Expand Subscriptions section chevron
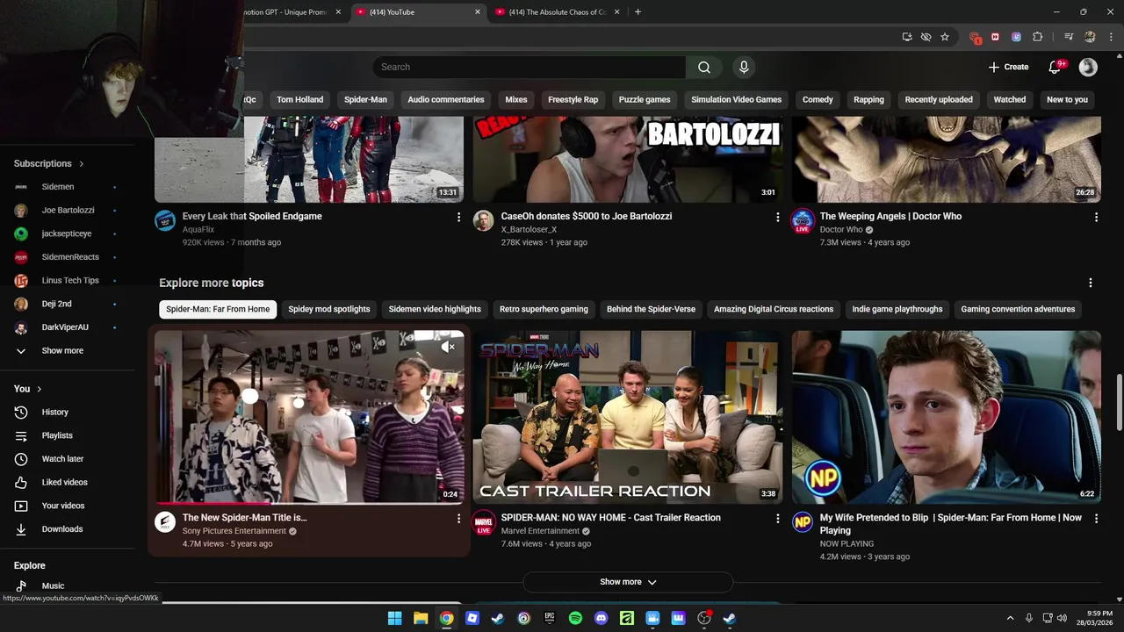 pos(82,164)
